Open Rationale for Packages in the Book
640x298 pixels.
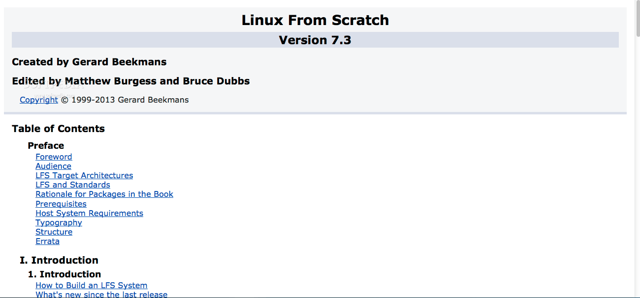[104, 194]
